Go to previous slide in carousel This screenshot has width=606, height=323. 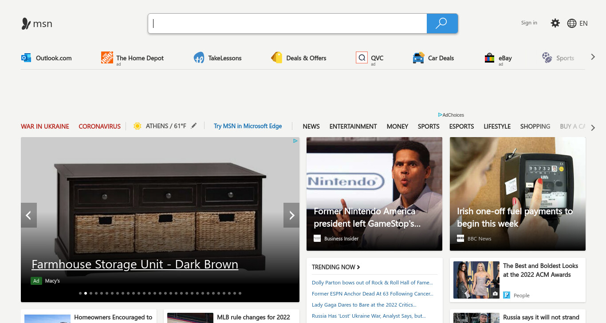pyautogui.click(x=29, y=215)
